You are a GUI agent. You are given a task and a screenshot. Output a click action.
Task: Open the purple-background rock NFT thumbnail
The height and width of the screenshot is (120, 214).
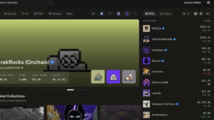coord(113,77)
